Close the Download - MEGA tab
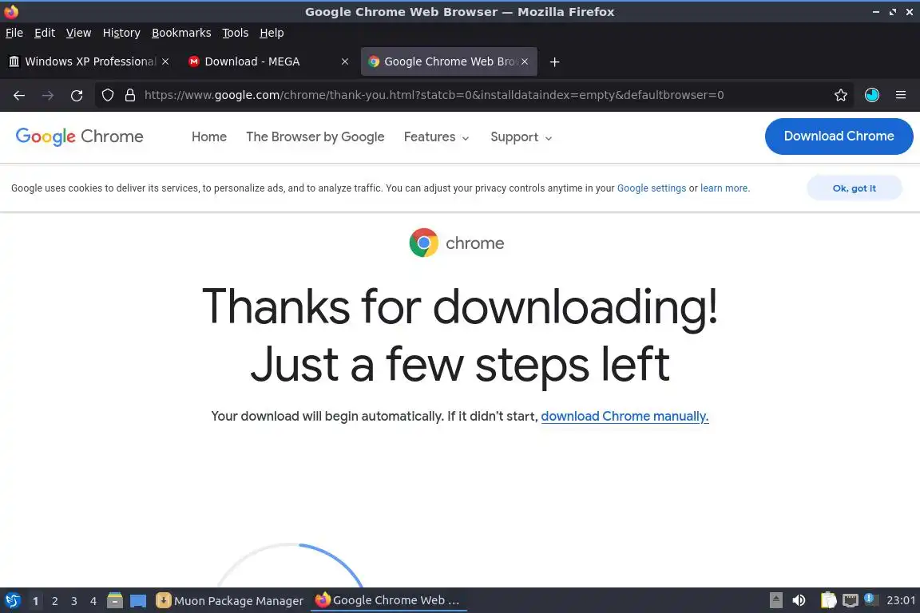The image size is (920, 613). coord(345,61)
